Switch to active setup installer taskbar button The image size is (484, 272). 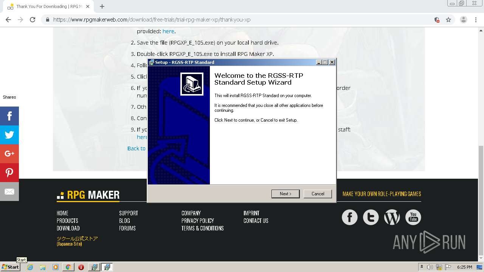coord(107,267)
